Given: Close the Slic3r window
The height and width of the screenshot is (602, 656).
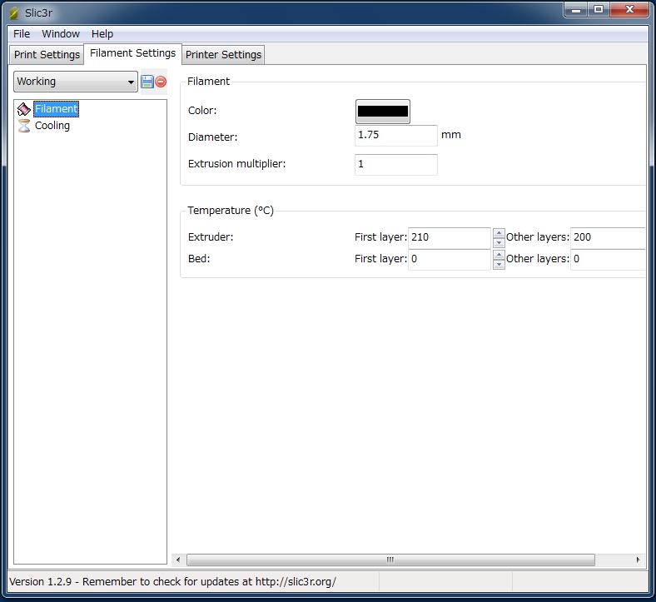Looking at the screenshot, I should coord(629,10).
